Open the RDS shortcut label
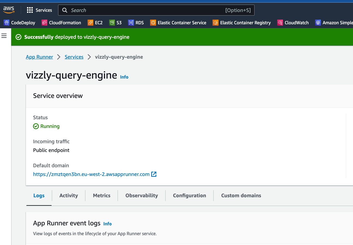 point(140,23)
